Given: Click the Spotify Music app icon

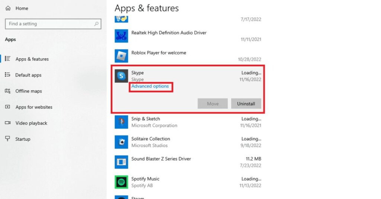Looking at the screenshot, I should [121, 182].
